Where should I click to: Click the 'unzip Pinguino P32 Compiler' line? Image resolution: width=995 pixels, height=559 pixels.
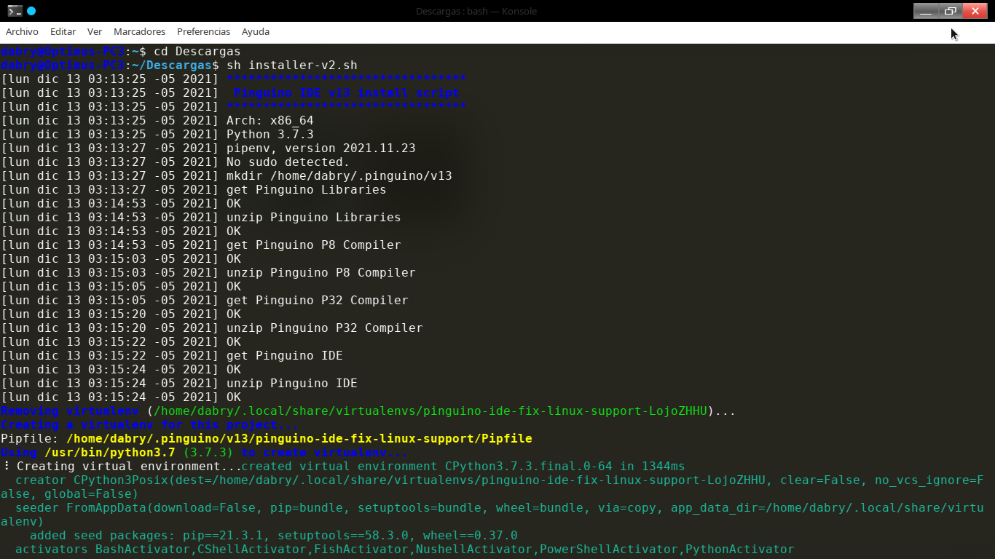325,328
